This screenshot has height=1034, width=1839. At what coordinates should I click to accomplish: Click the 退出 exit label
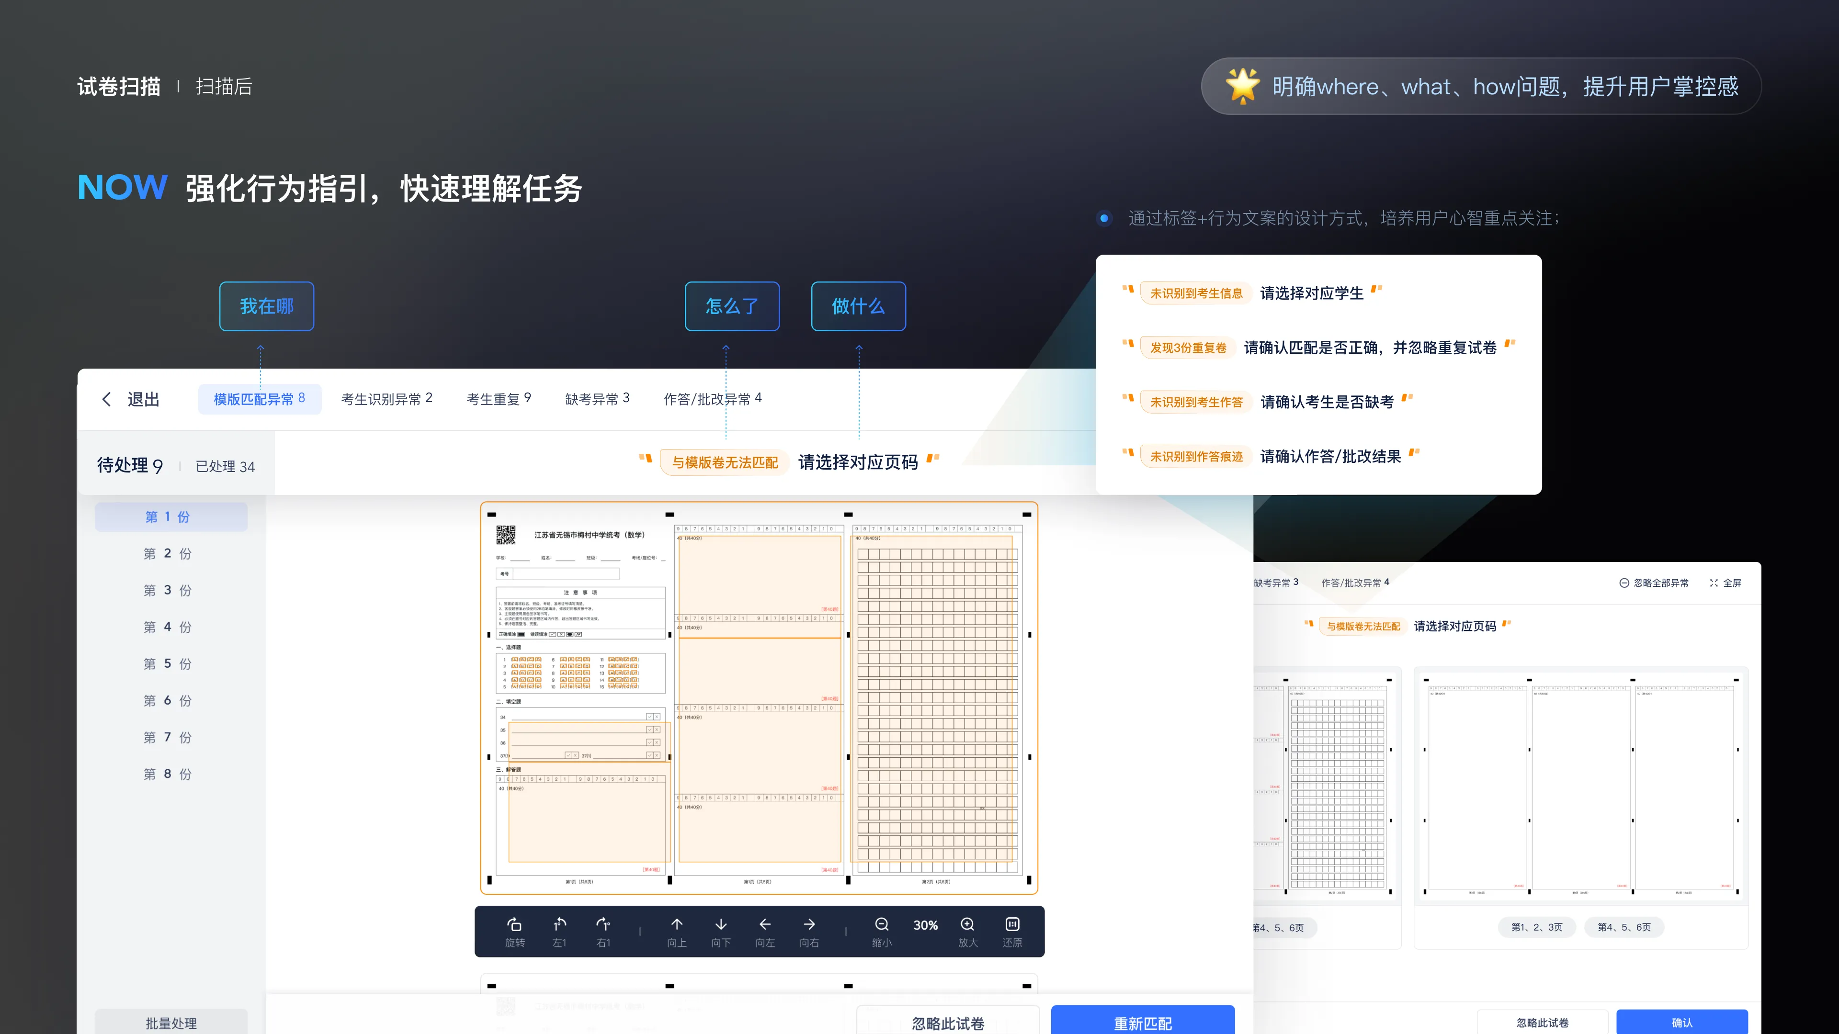coord(144,399)
